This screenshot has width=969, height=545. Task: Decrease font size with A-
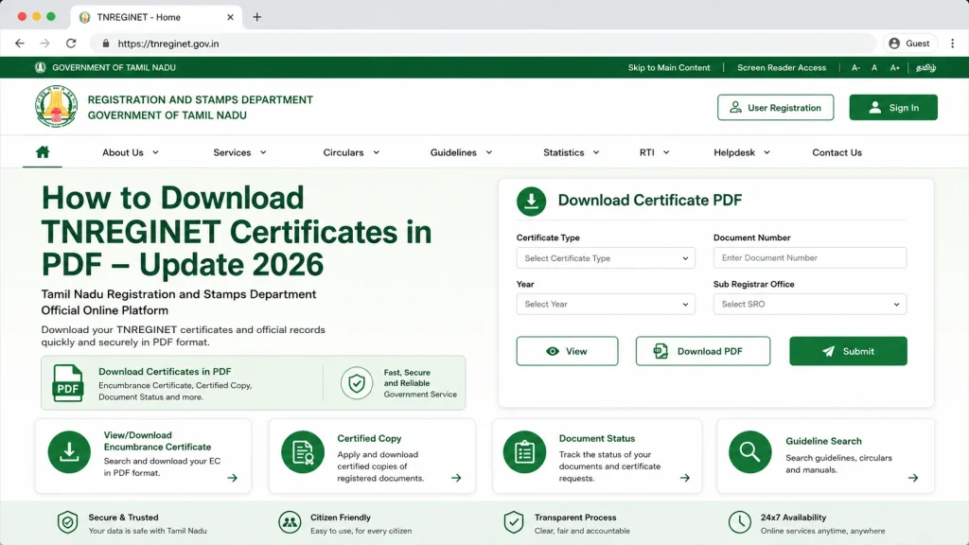point(855,67)
